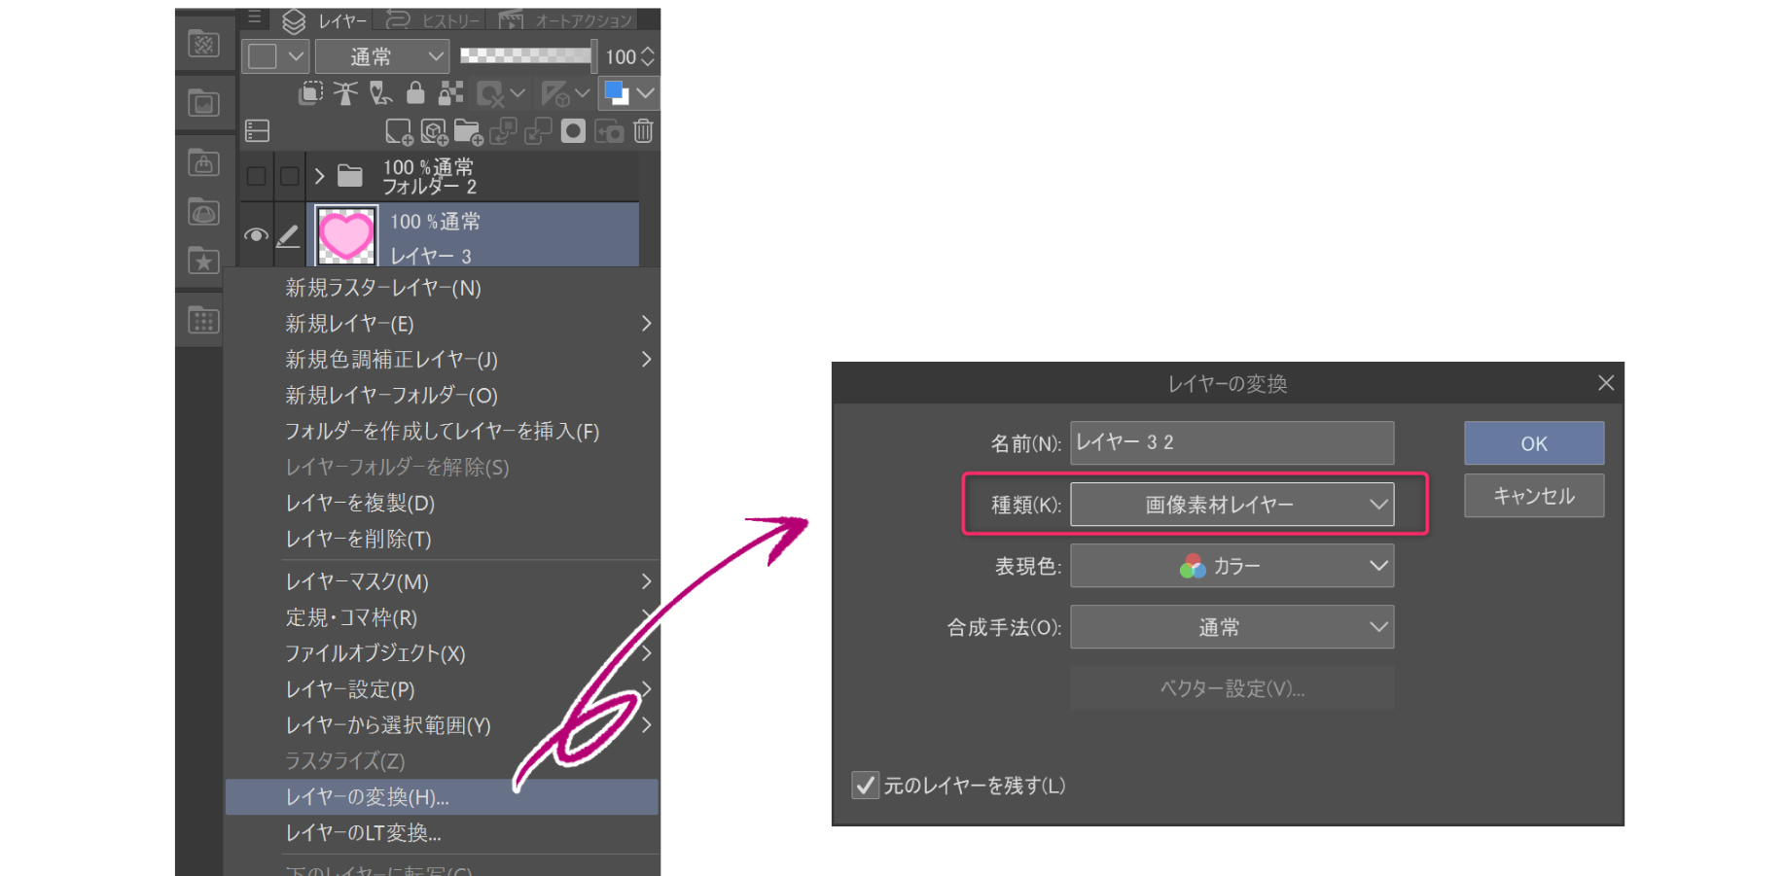
Task: Set as Reference Layer lighthouse icon
Action: point(345,93)
